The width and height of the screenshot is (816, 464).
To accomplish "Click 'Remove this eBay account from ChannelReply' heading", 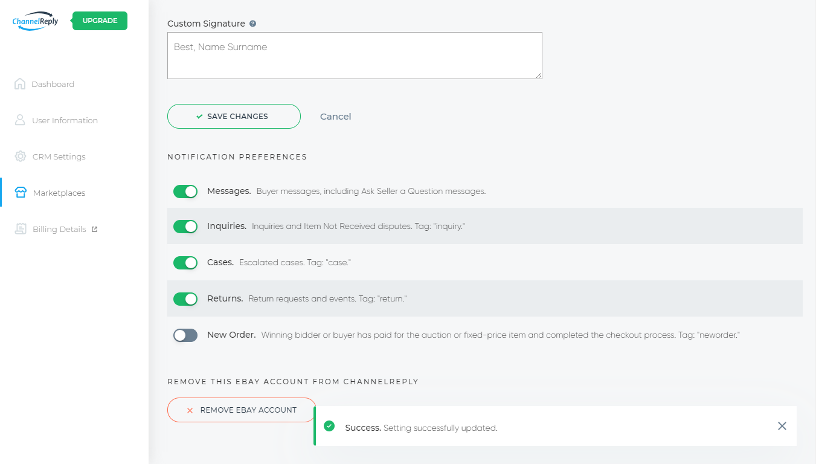I will coord(293,382).
